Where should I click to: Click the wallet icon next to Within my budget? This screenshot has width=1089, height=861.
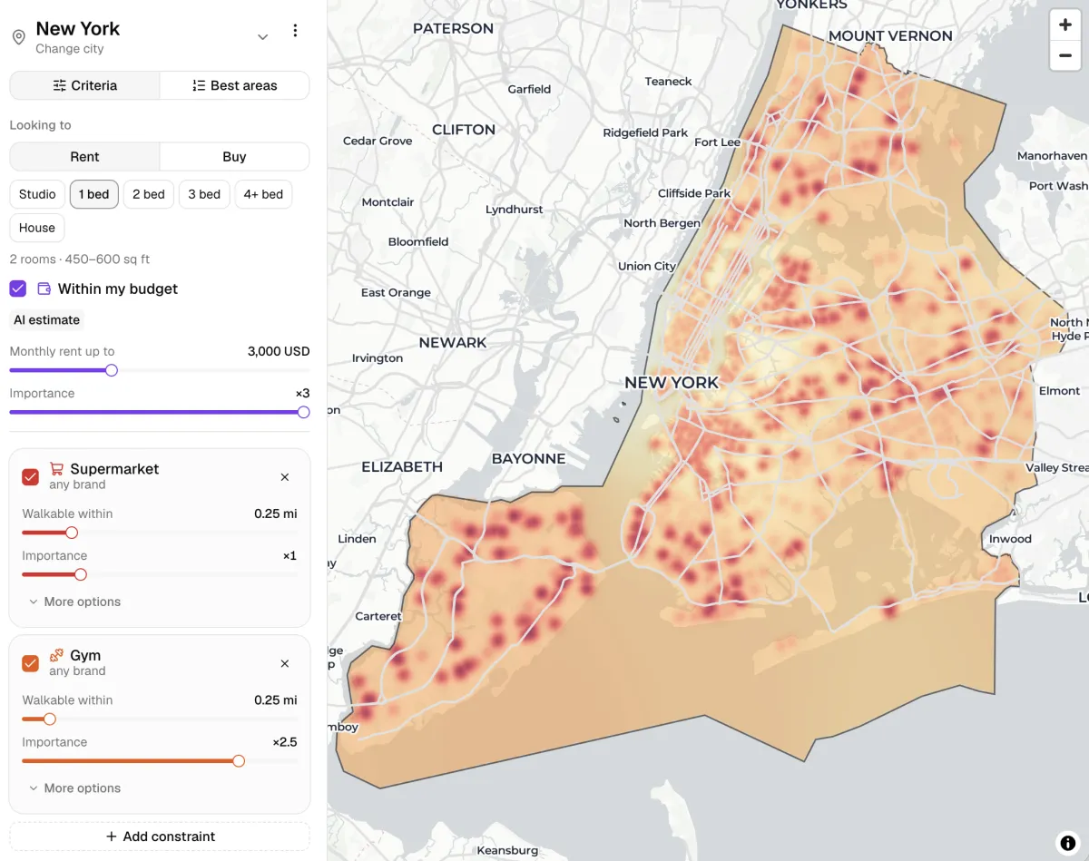[44, 289]
